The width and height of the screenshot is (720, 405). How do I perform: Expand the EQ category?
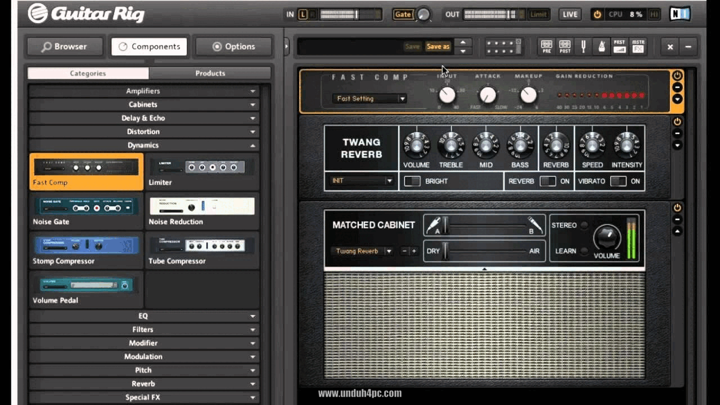coord(144,316)
